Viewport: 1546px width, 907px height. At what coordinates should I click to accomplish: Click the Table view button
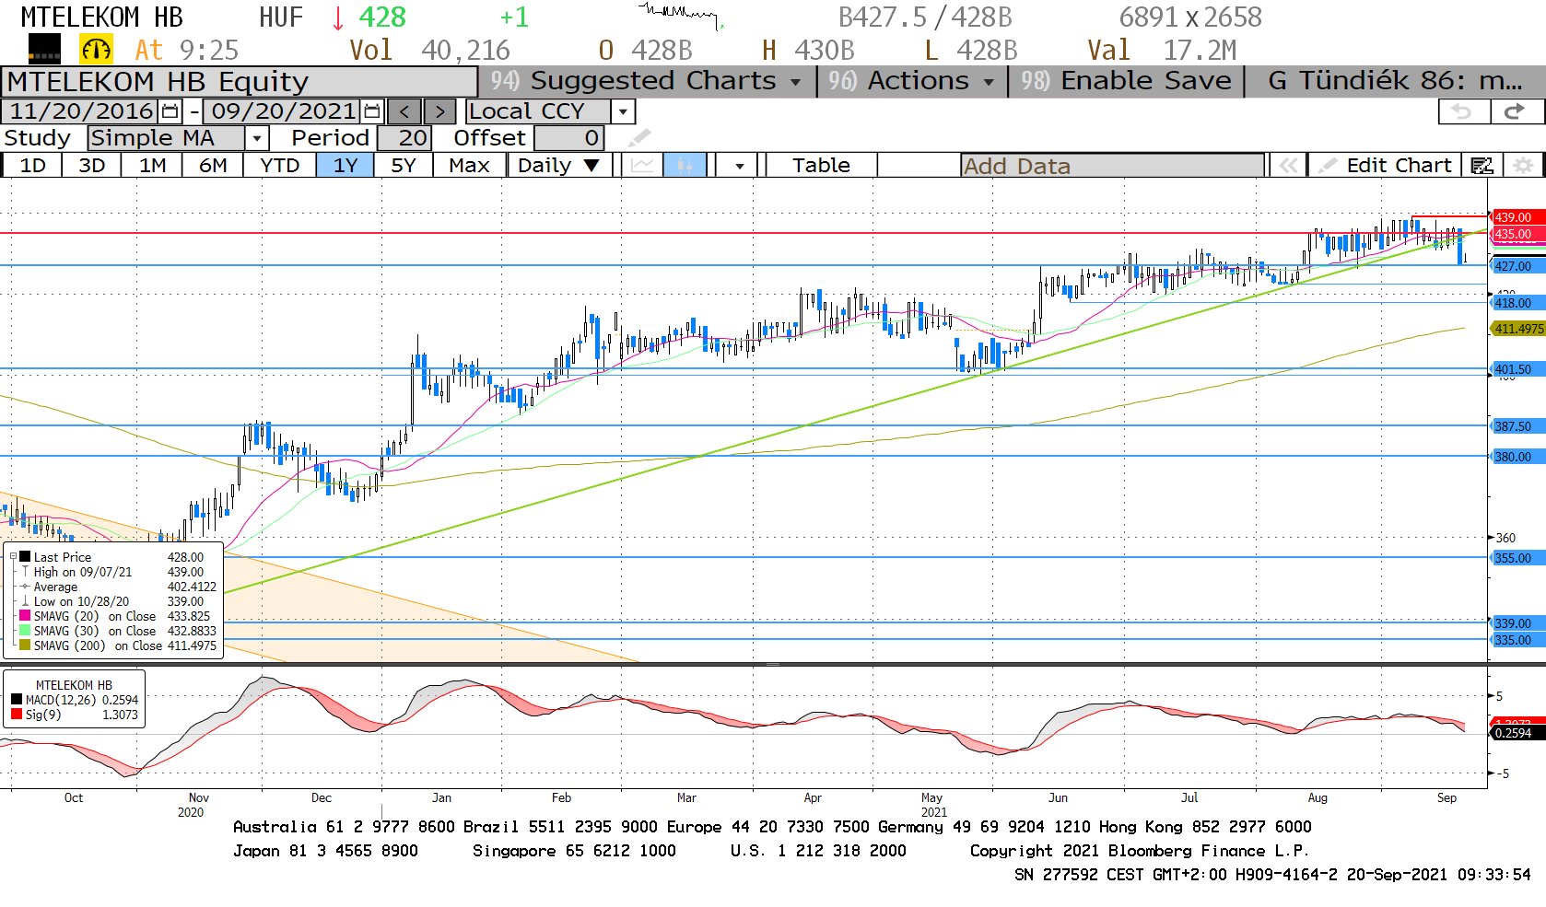coord(821,166)
